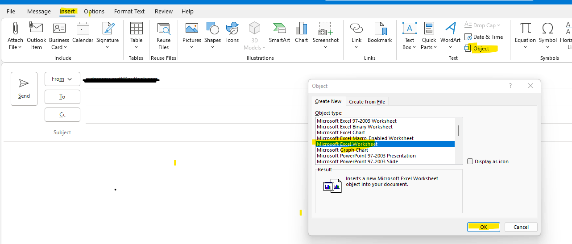572x244 pixels.
Task: Click the Send button
Action: coord(24,89)
